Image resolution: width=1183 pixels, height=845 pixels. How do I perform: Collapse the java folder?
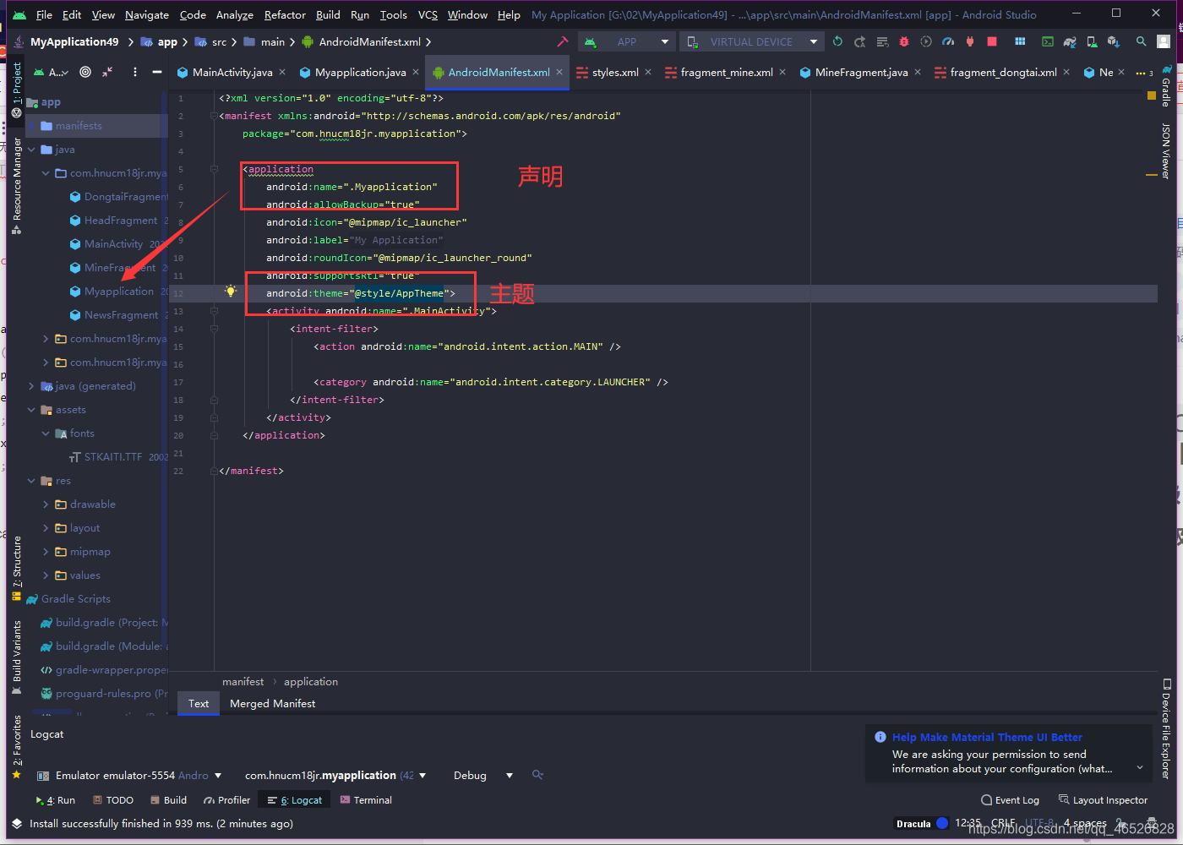(x=31, y=150)
